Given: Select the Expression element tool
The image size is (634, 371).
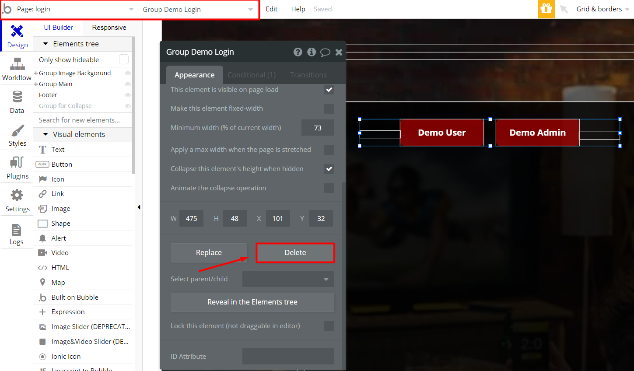Looking at the screenshot, I should 83,312.
